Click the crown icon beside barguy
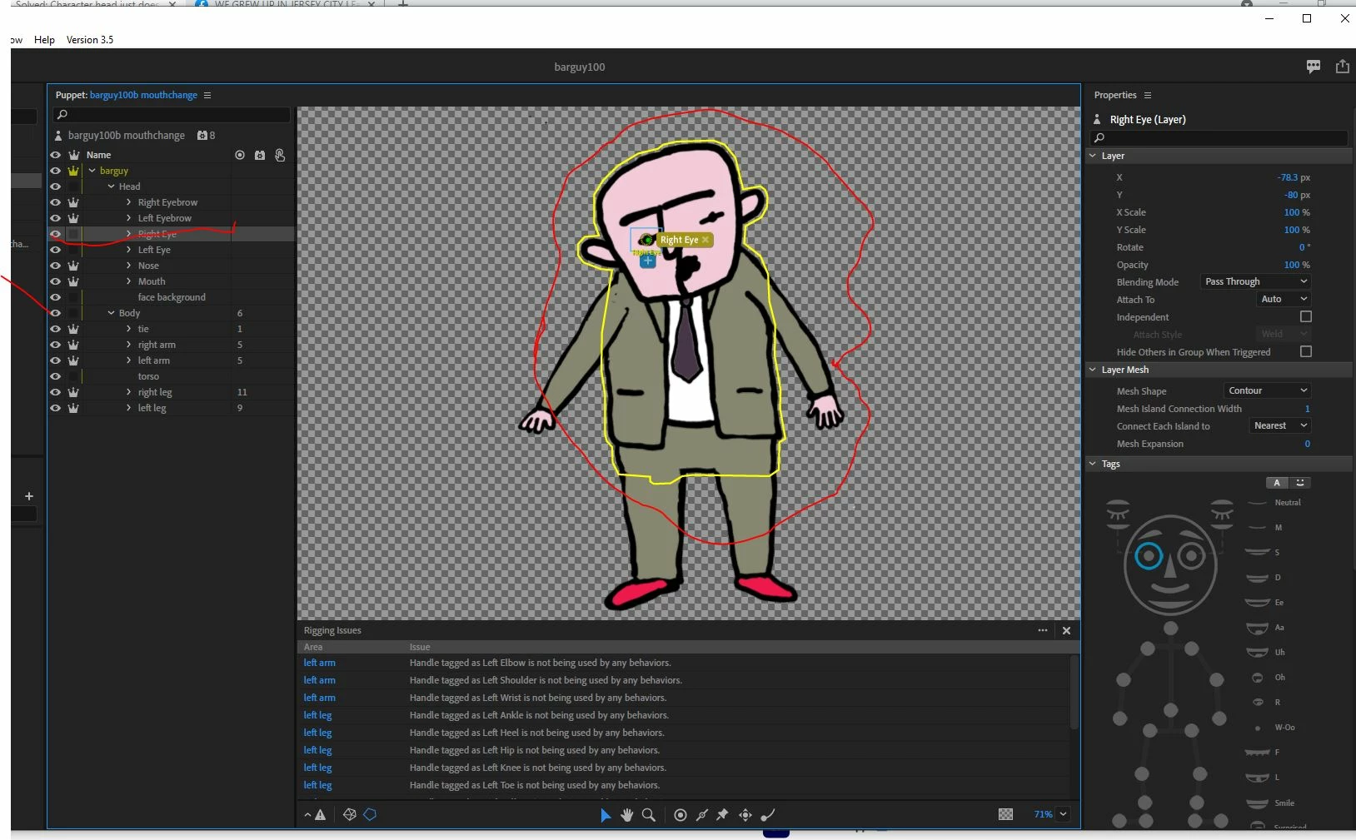Viewport: 1356px width, 840px height. click(73, 171)
